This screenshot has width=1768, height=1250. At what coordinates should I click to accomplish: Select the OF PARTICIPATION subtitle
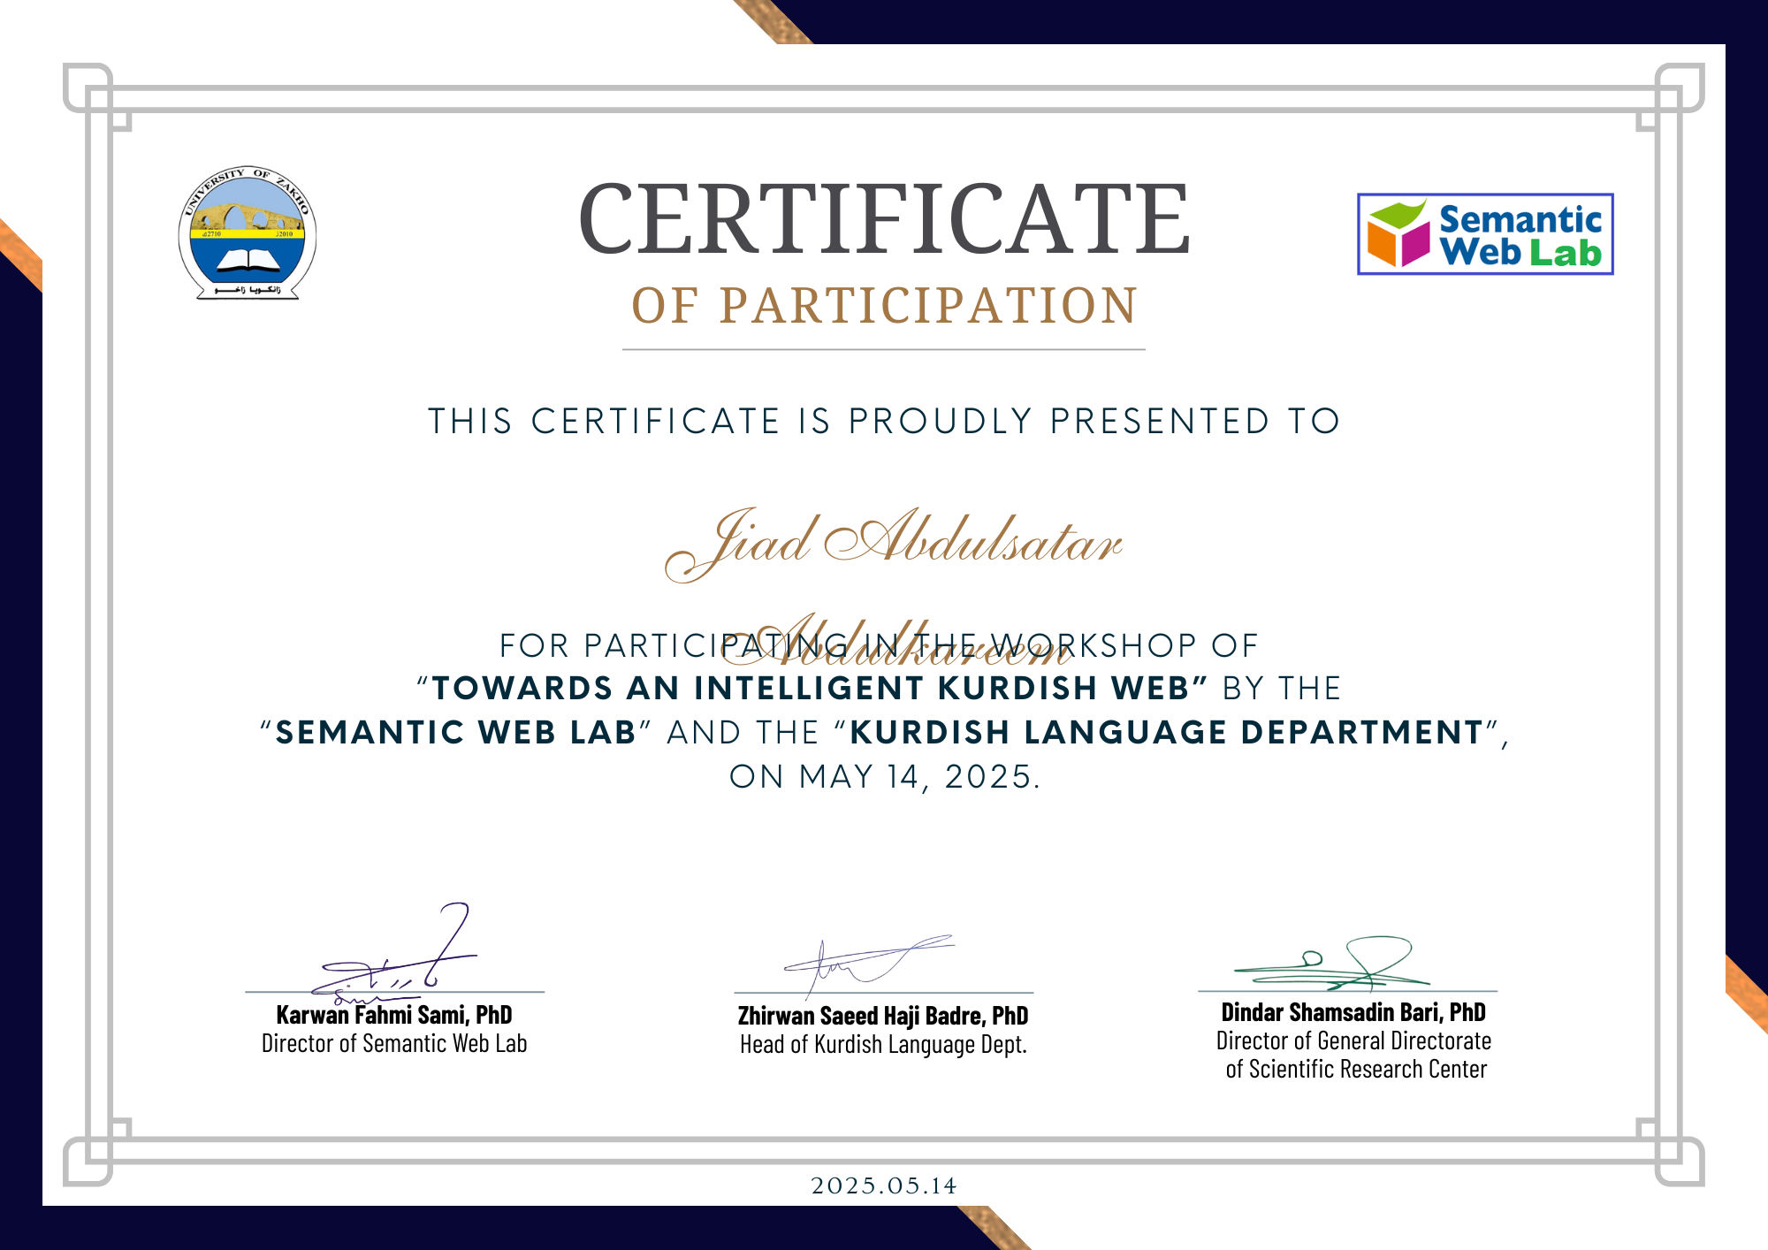point(884,306)
